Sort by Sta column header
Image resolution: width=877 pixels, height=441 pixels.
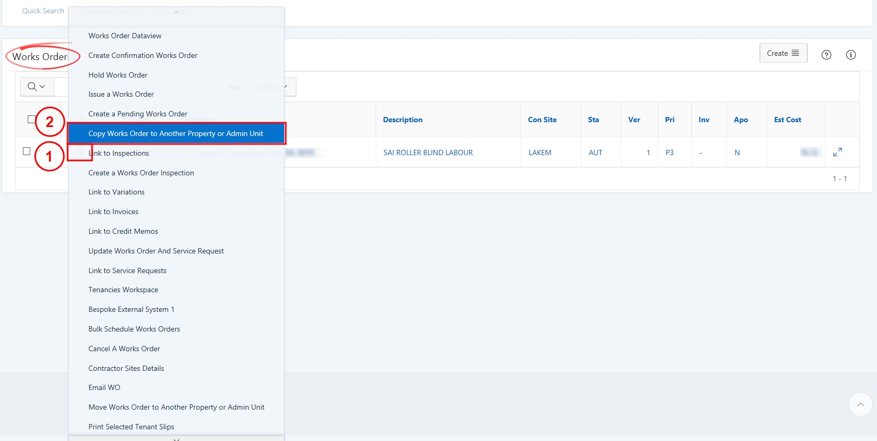tap(593, 120)
